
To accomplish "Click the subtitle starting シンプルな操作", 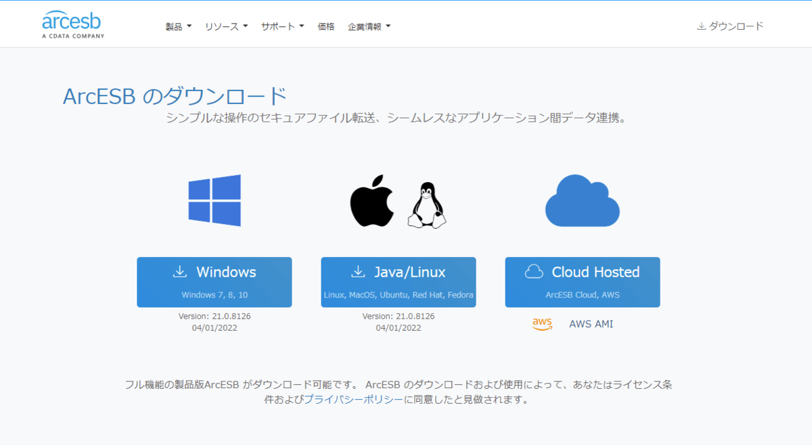I will 398,118.
